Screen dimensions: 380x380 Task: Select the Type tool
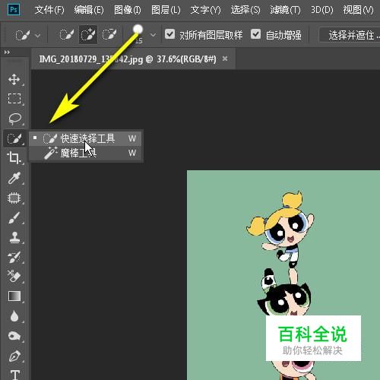coord(15,375)
